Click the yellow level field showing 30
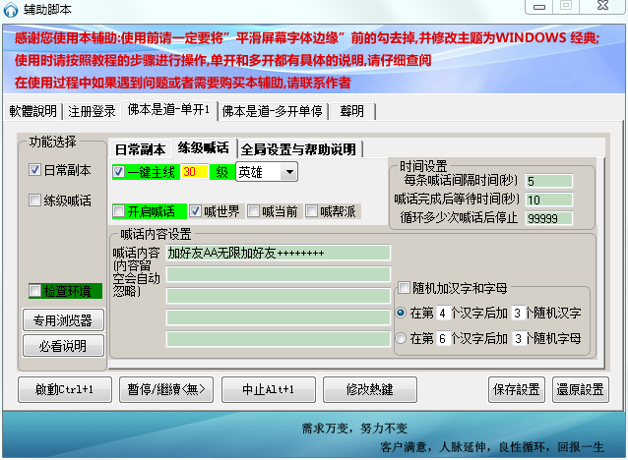 [195, 172]
